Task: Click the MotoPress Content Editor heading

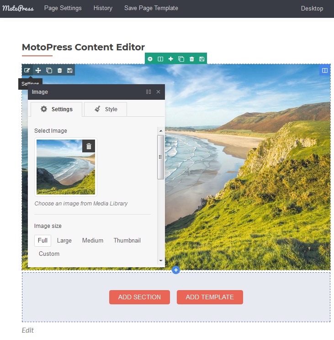Action: (x=83, y=47)
